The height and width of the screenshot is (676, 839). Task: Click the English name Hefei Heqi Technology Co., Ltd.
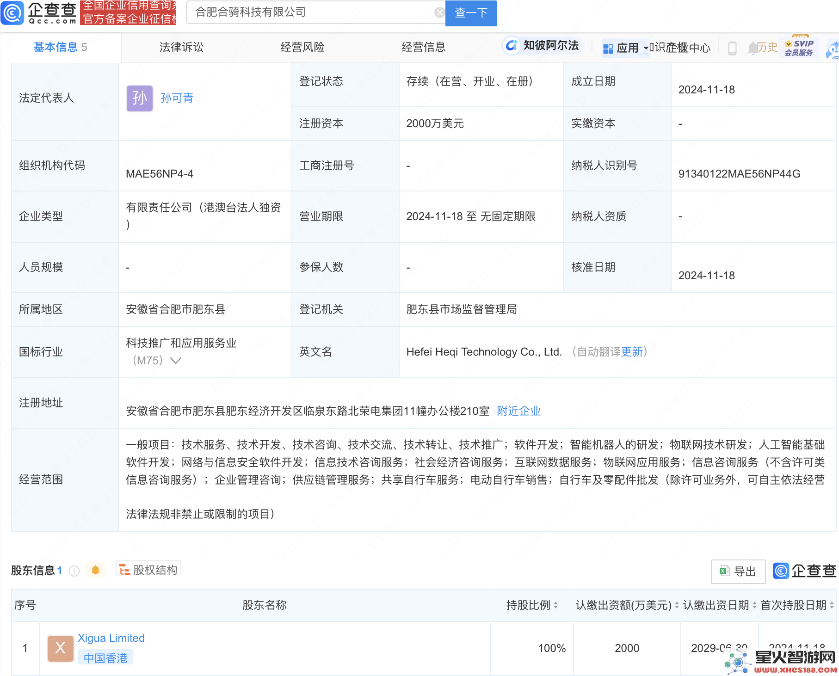coord(484,352)
